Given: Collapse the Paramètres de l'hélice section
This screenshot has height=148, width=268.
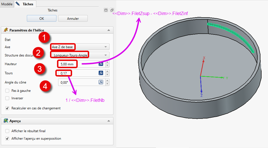Looking at the screenshot, I should tap(108, 30).
